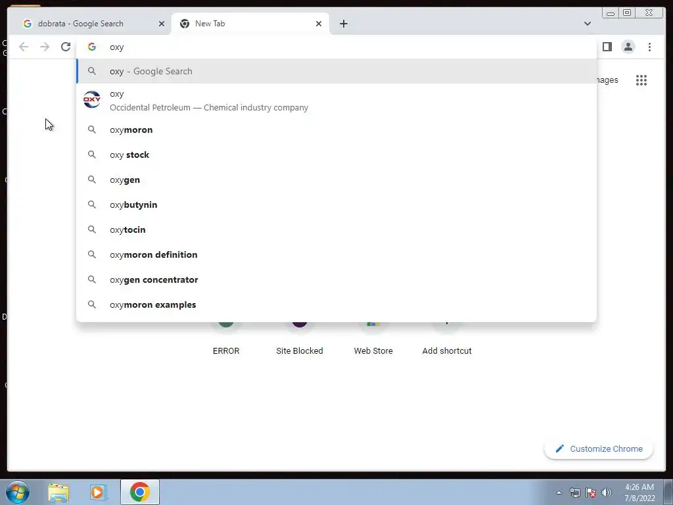This screenshot has height=505, width=673.
Task: Show hidden system tray icons
Action: [x=559, y=493]
